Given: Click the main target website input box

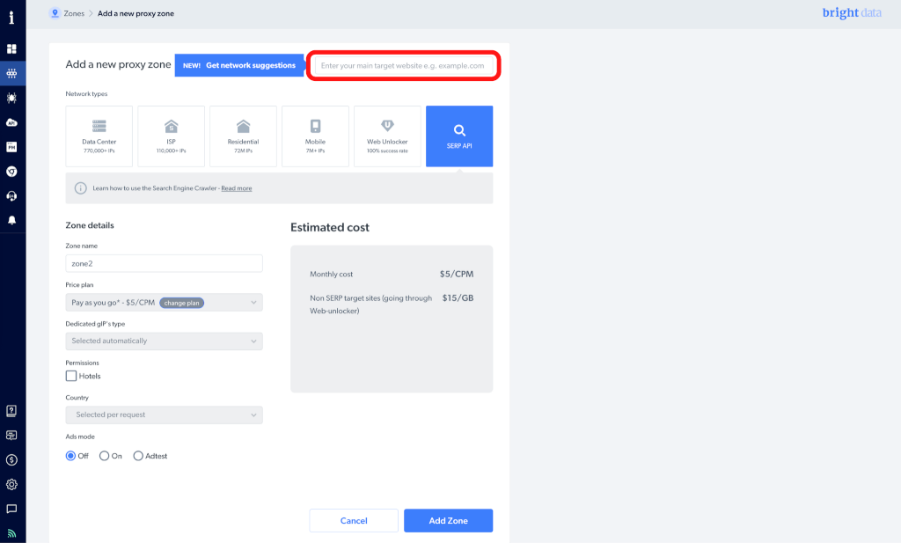Looking at the screenshot, I should (403, 66).
